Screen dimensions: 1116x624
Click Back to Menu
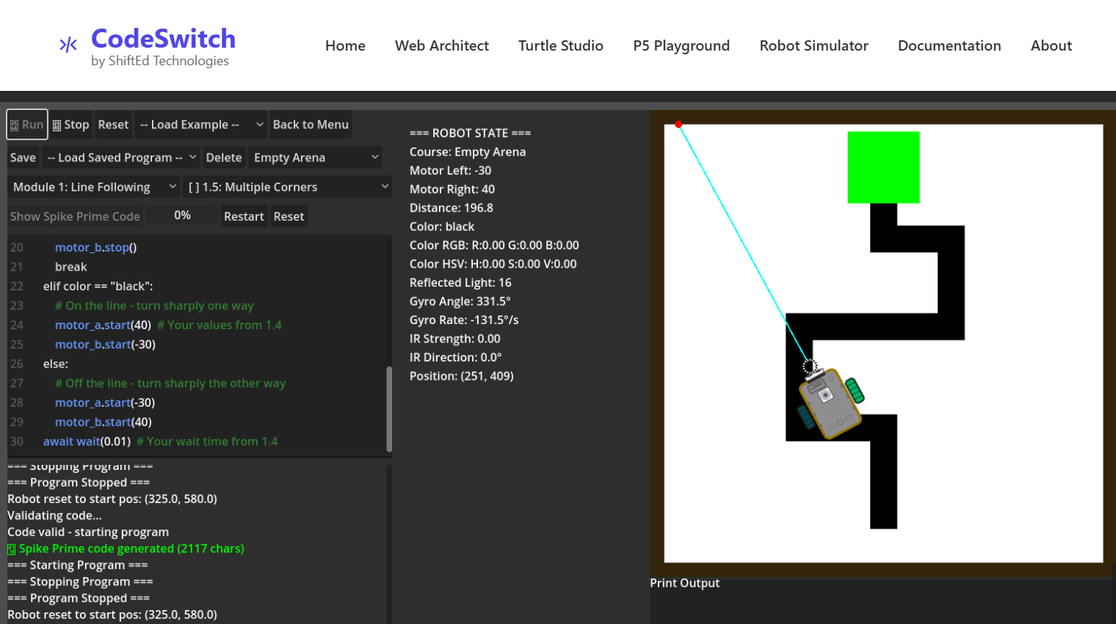pyautogui.click(x=311, y=124)
